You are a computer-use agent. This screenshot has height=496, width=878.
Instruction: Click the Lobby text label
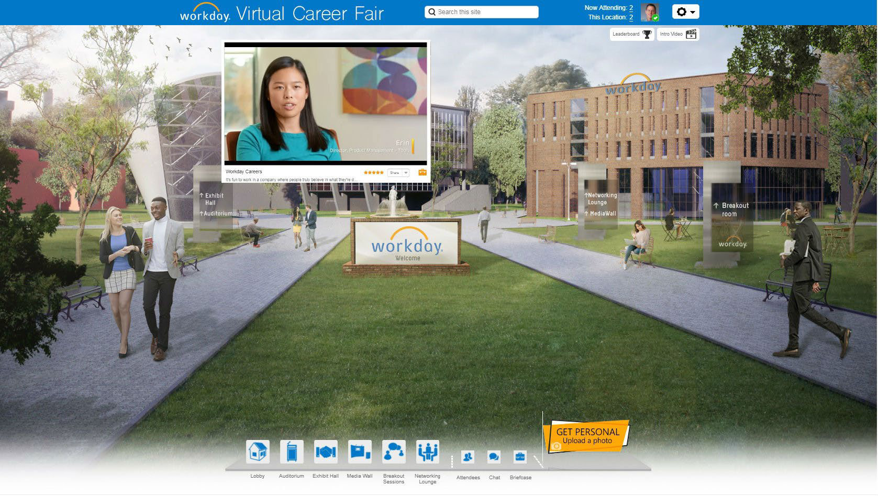coord(258,476)
